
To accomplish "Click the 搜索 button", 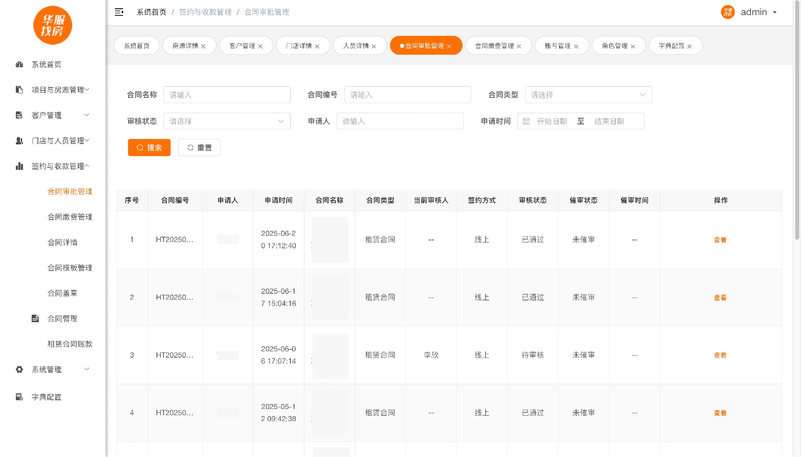I will coord(149,147).
